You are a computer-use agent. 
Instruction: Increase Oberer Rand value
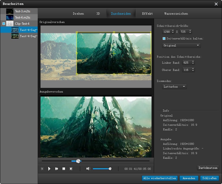193,69
